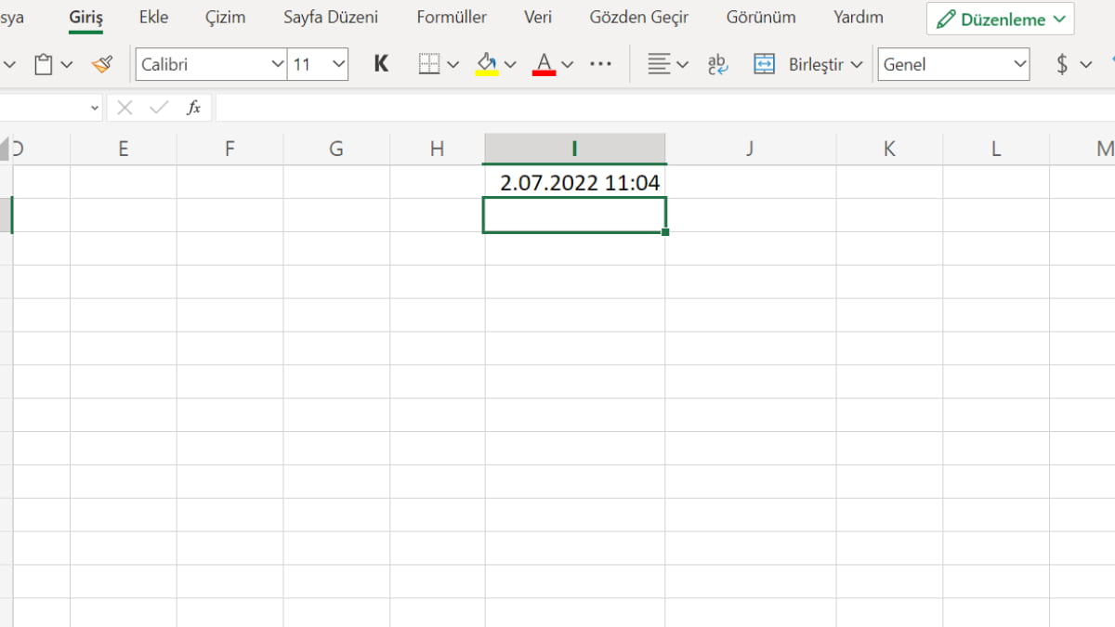The width and height of the screenshot is (1115, 627).
Task: Click the currency dollar format icon
Action: pyautogui.click(x=1062, y=64)
